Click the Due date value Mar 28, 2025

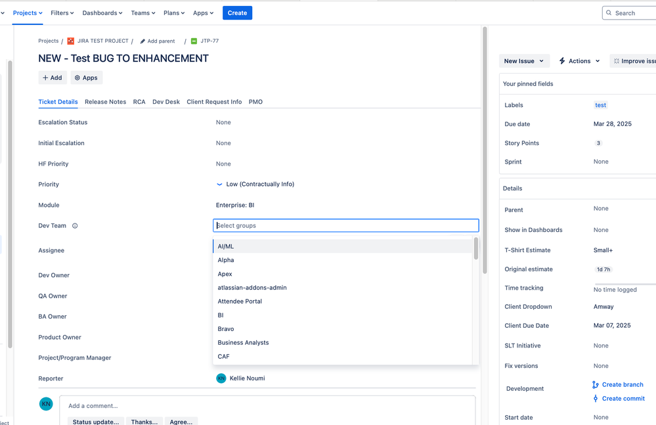click(x=613, y=123)
